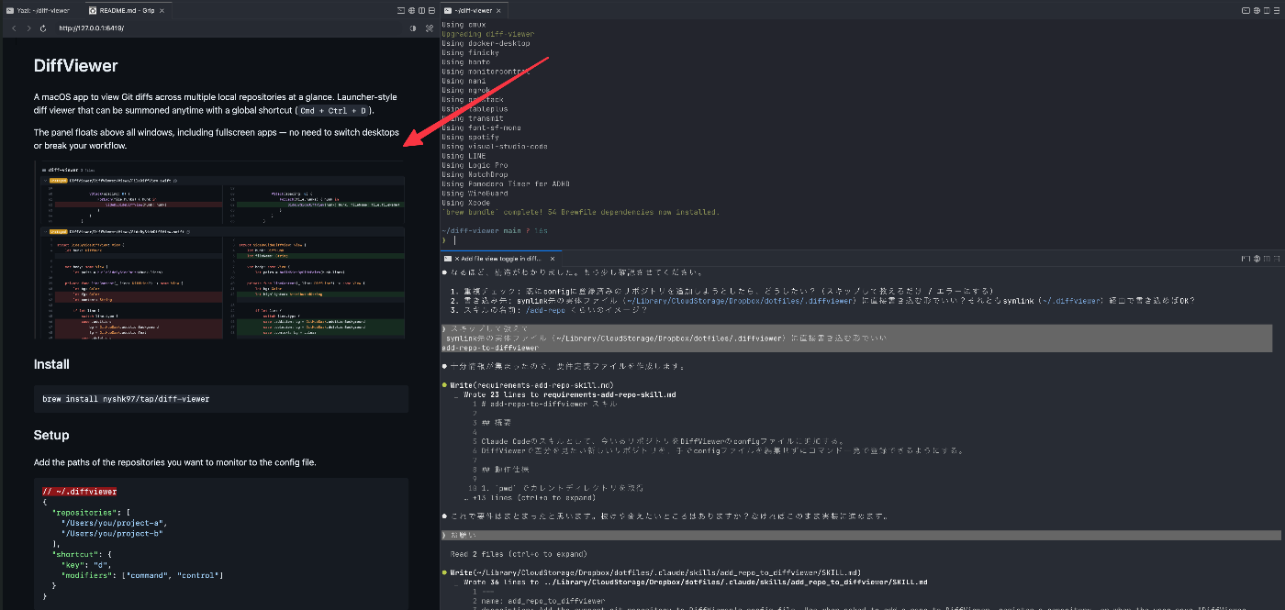Open new terminal icon in top-right pane header
This screenshot has width=1285, height=610.
(1246, 10)
